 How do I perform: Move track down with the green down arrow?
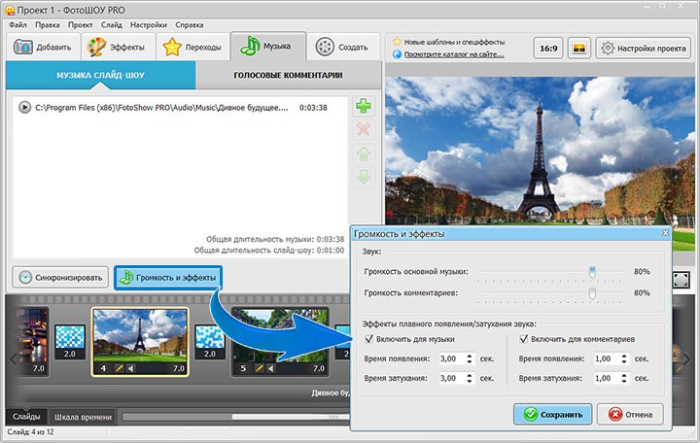tap(364, 178)
